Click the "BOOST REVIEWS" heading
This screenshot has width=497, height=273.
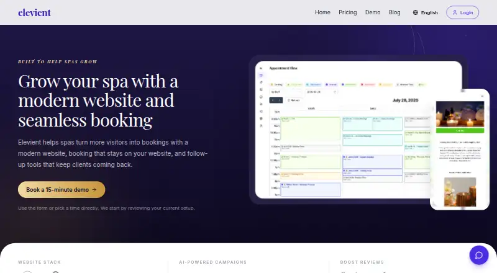pyautogui.click(x=362, y=262)
